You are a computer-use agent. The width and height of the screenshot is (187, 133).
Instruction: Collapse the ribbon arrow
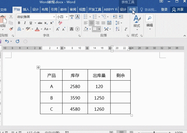185,36
